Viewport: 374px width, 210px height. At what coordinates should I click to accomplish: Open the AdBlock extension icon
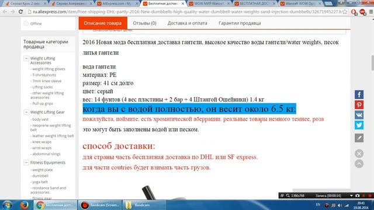(x=363, y=12)
